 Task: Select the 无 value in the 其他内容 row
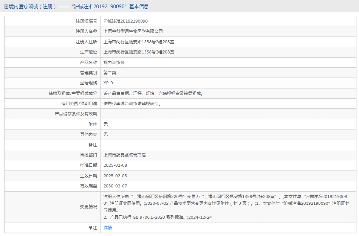(105, 134)
